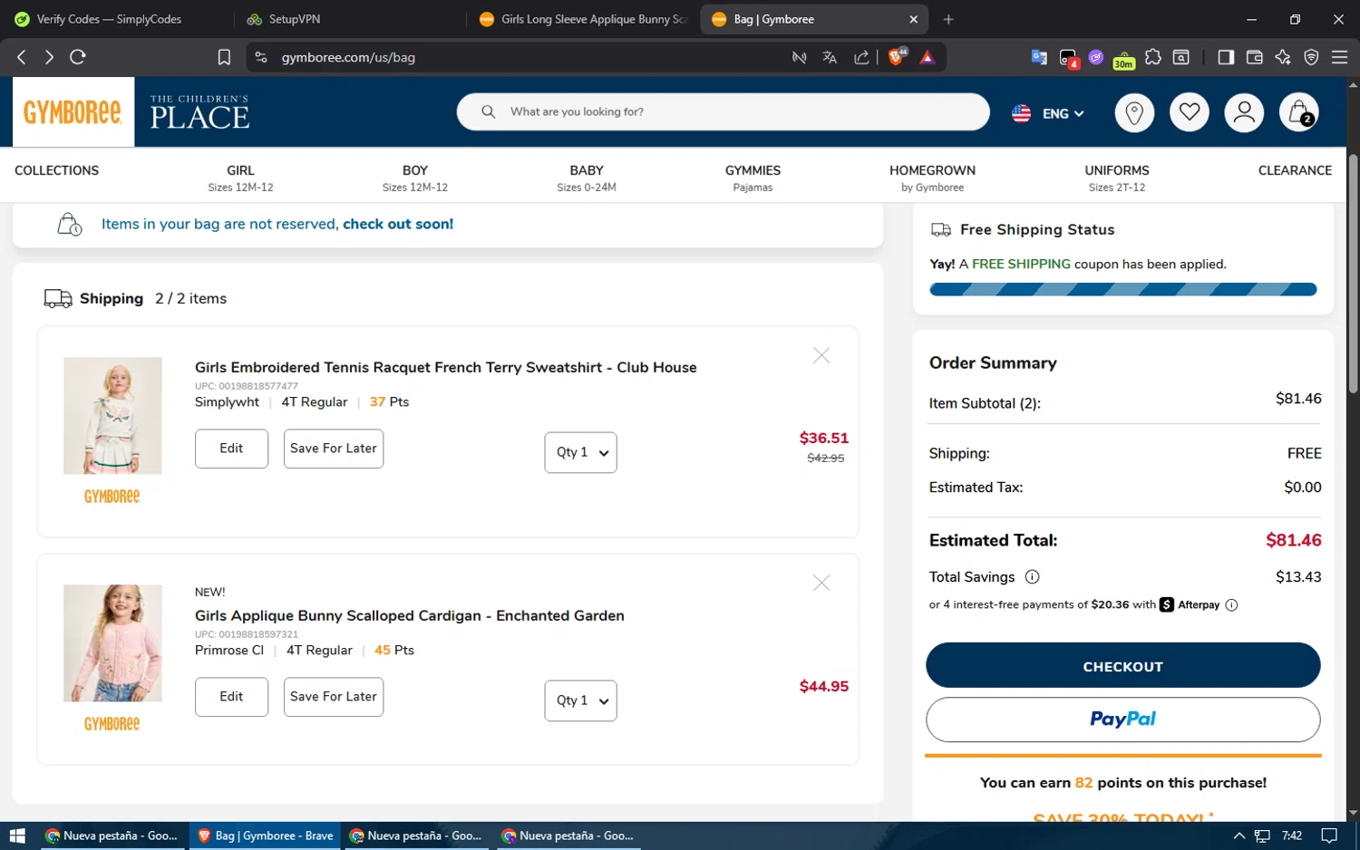Viewport: 1360px width, 850px height.
Task: Bookmark this page with the bookmark icon
Action: (x=224, y=57)
